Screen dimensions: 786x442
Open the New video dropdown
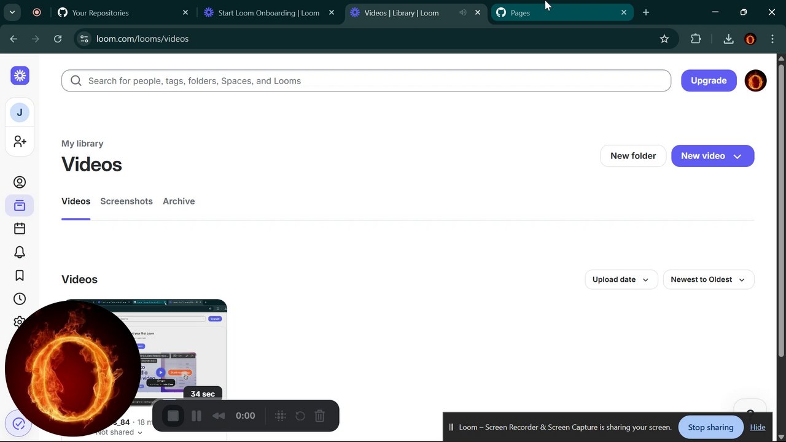(712, 156)
